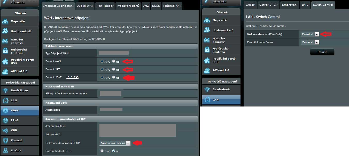Screen dimensions: 349x156
Task: Click the AiCloud 2.0 cloud icon in left sidebar
Action: tap(5, 71)
